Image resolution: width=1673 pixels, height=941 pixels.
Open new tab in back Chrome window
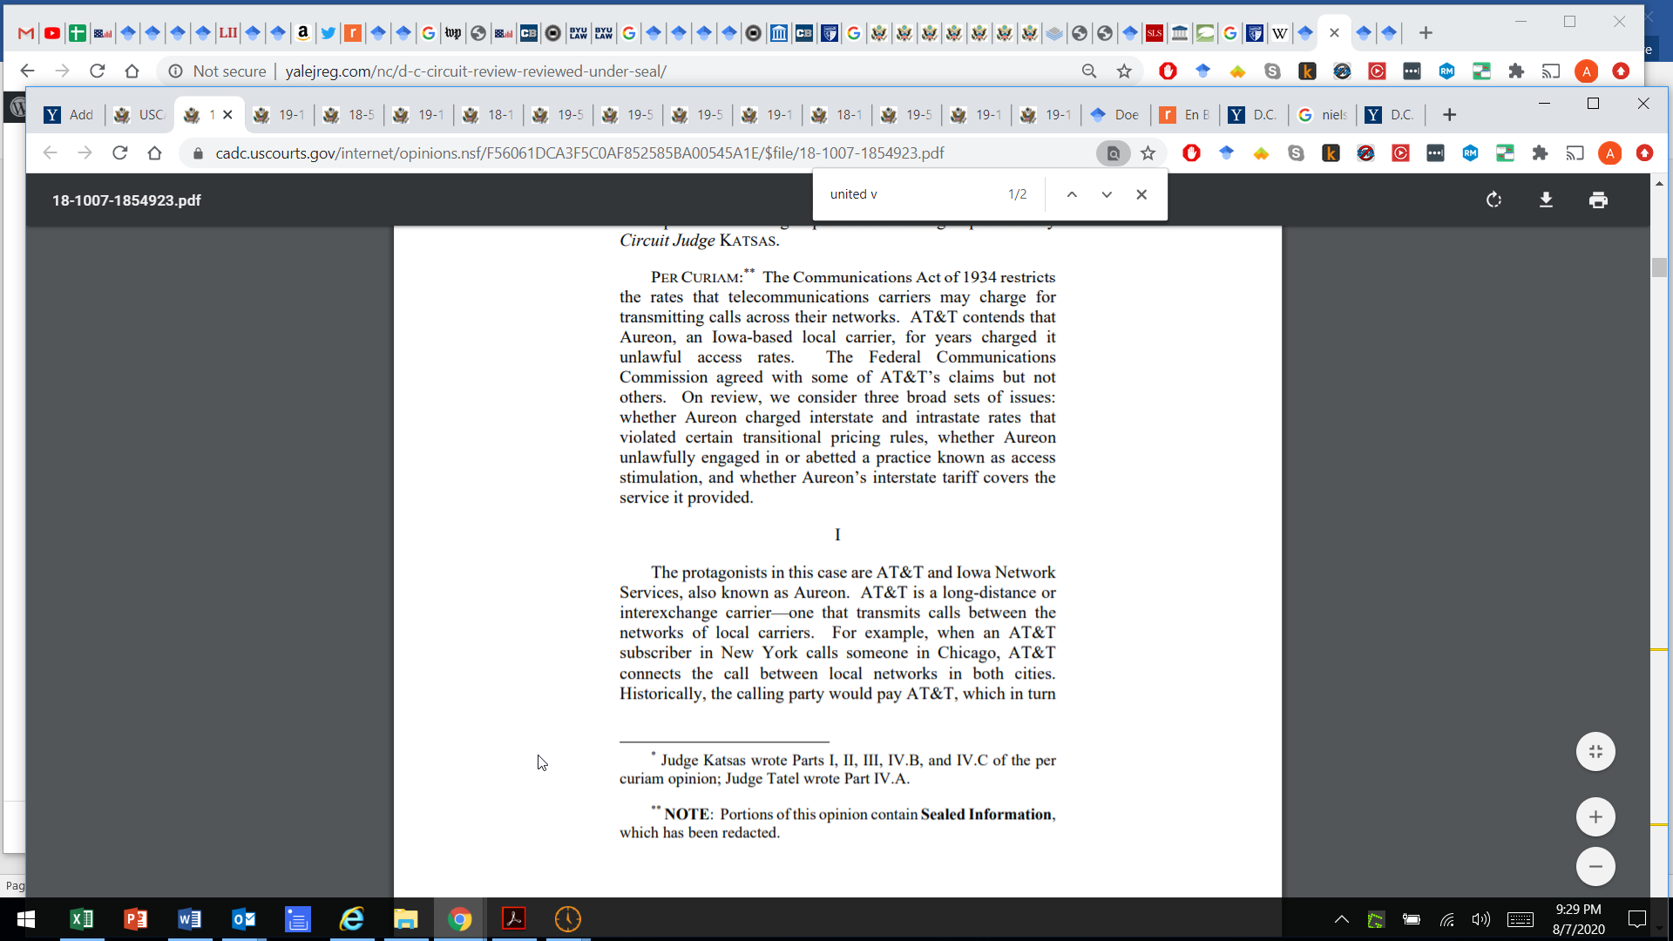1426,33
